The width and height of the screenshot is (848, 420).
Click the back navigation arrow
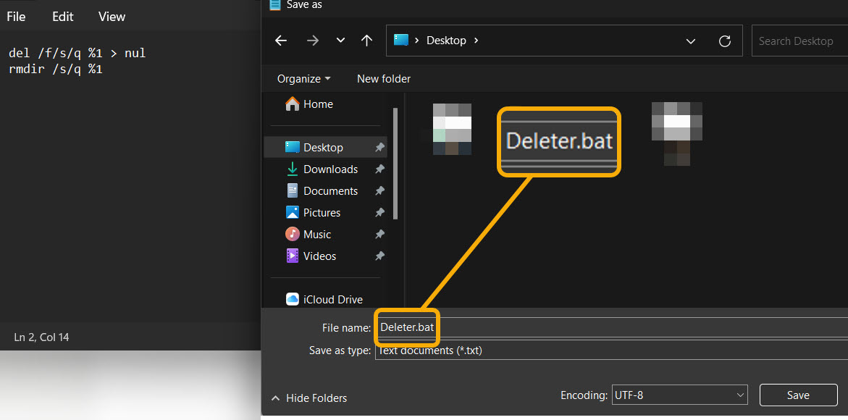[x=281, y=41]
